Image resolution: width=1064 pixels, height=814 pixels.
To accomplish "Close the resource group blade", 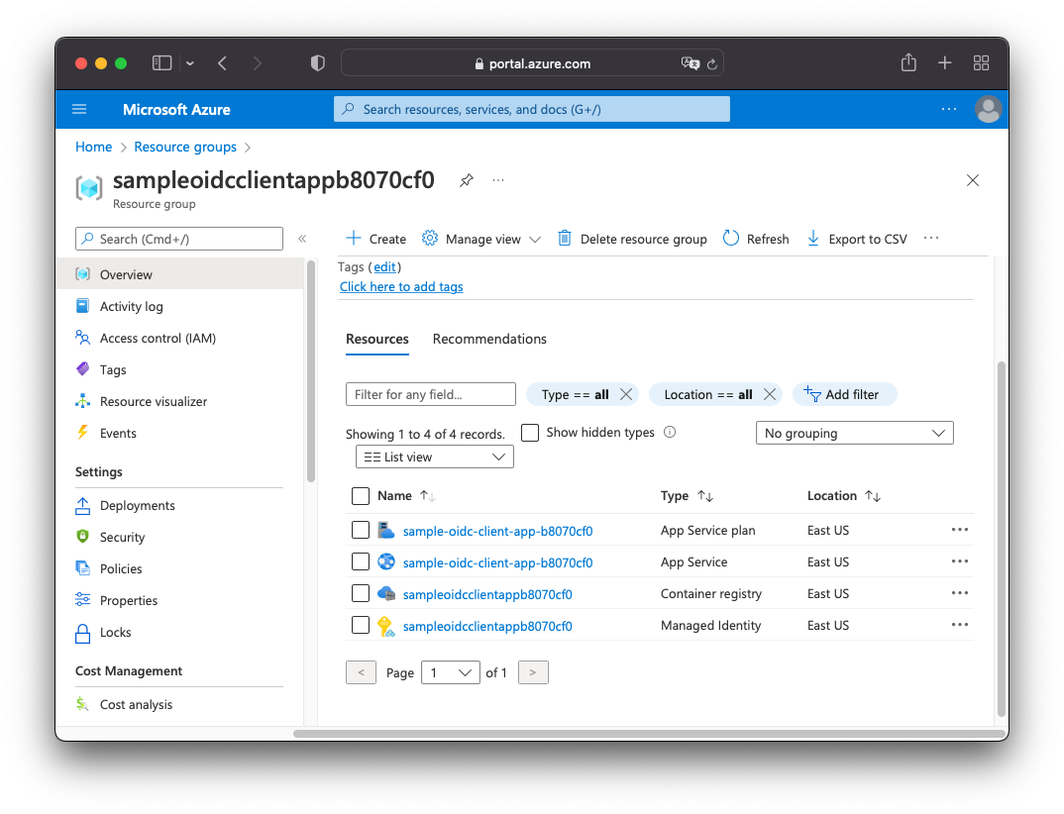I will click(973, 180).
